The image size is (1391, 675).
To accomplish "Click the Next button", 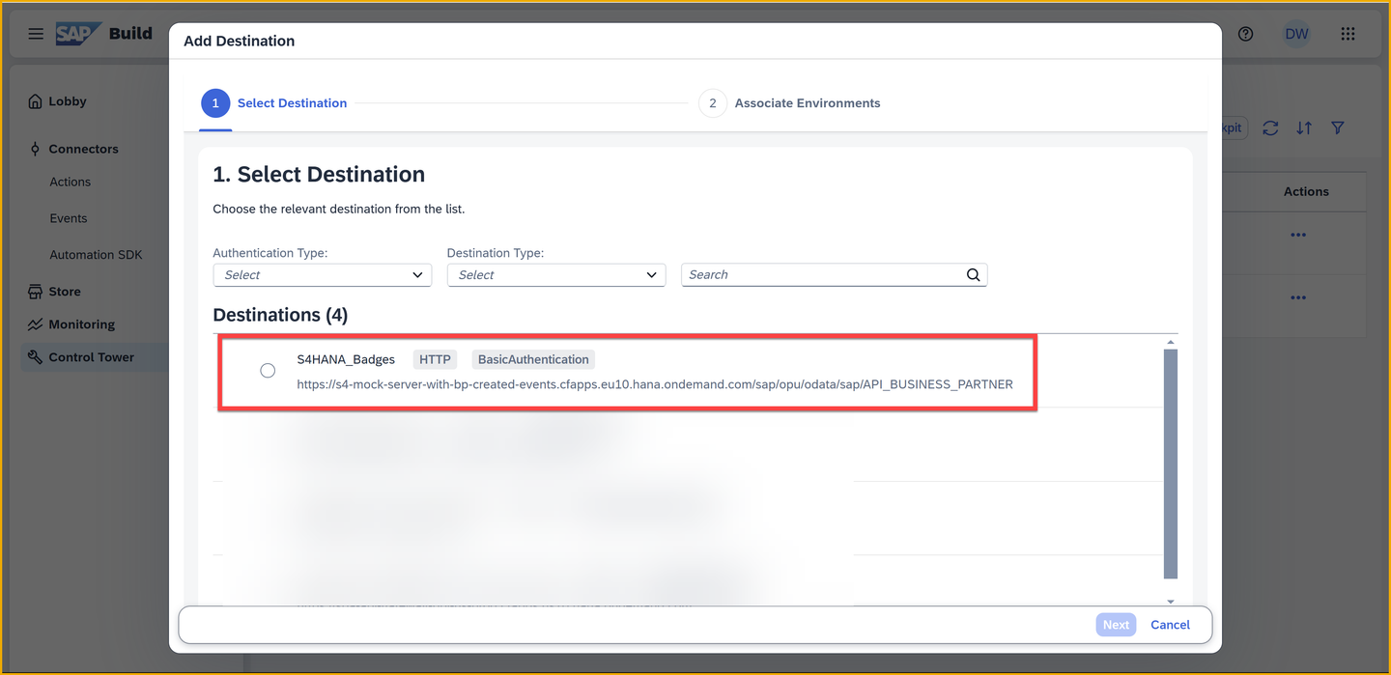I will coord(1116,625).
